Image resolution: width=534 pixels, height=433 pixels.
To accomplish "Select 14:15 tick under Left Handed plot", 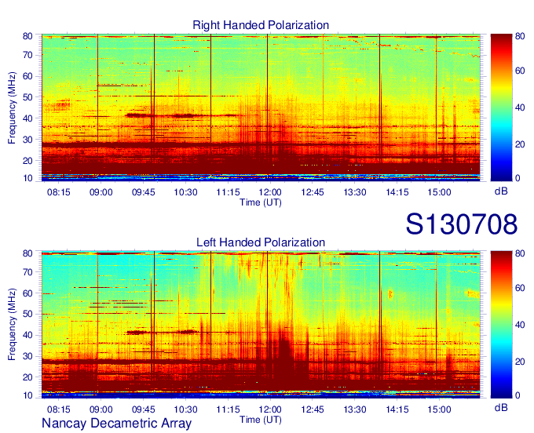I will (397, 409).
